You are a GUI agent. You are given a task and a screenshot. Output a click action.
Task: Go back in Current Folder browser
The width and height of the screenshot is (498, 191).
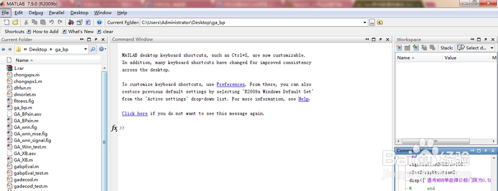click(x=3, y=49)
